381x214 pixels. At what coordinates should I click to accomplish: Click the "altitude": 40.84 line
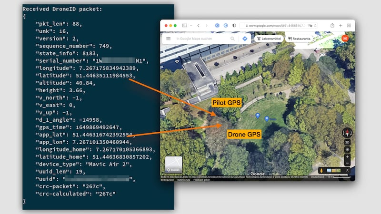[x=65, y=83]
